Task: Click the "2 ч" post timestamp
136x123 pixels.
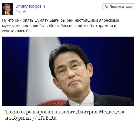Action: pos(18,12)
